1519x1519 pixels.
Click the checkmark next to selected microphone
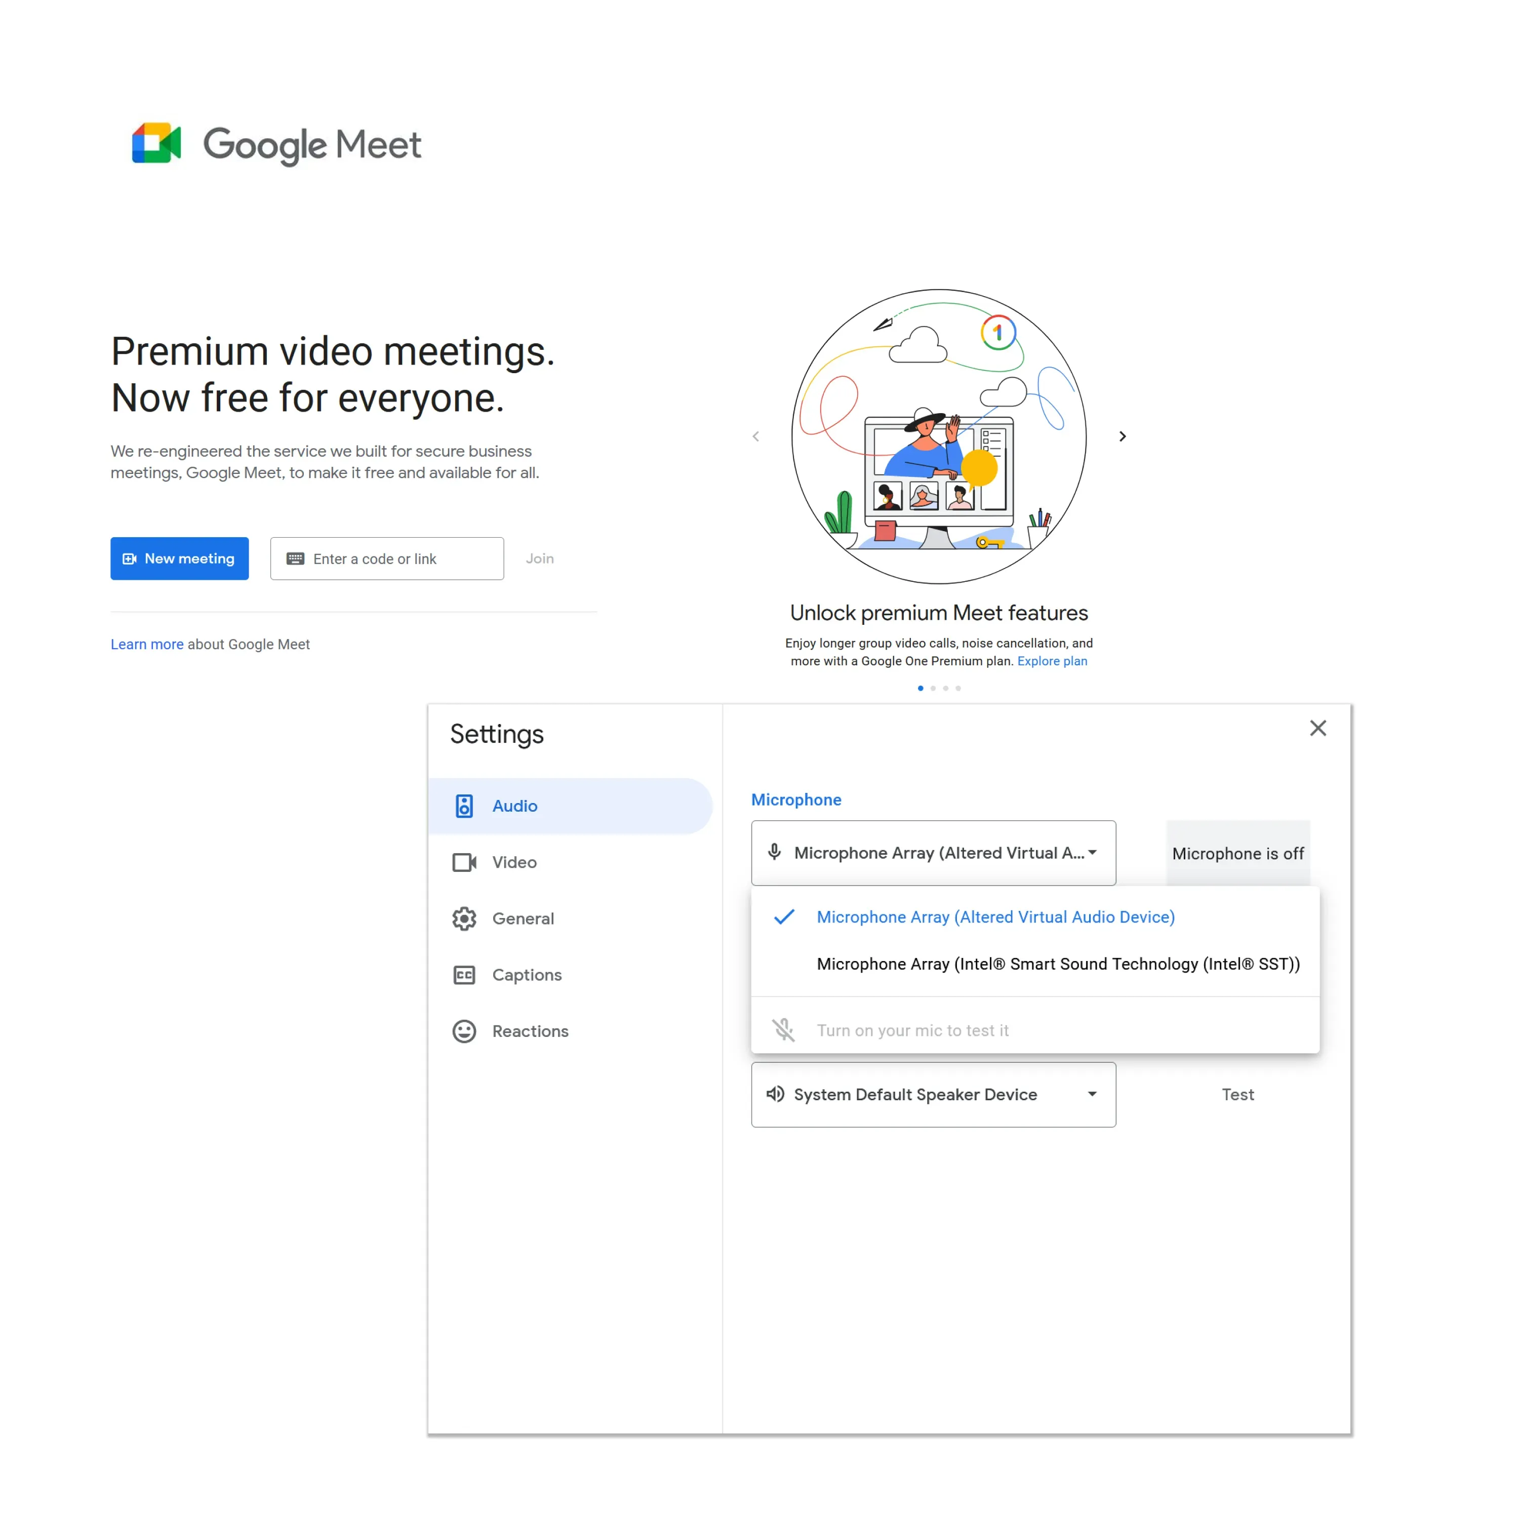coord(784,917)
